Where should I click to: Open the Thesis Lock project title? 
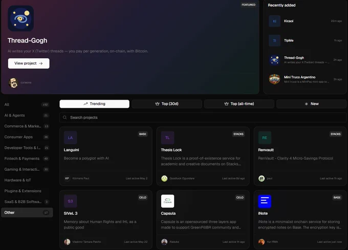point(171,150)
